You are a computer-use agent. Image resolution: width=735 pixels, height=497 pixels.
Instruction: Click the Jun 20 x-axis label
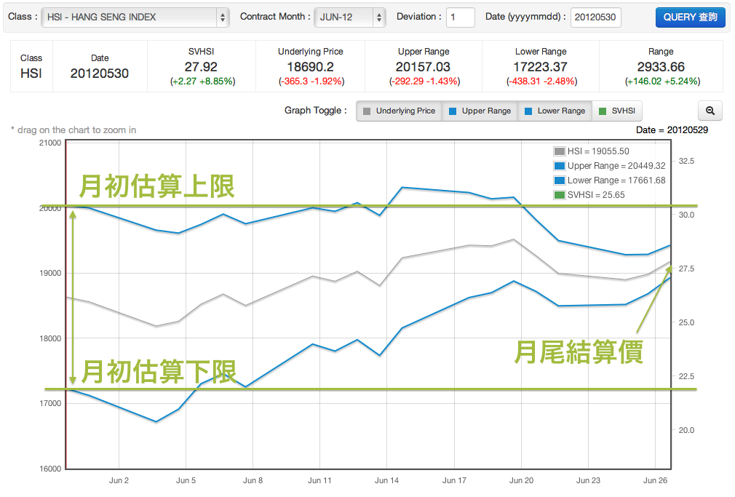521,480
